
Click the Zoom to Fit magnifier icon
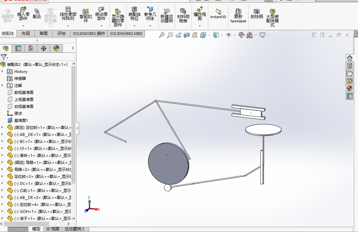(x=162, y=35)
